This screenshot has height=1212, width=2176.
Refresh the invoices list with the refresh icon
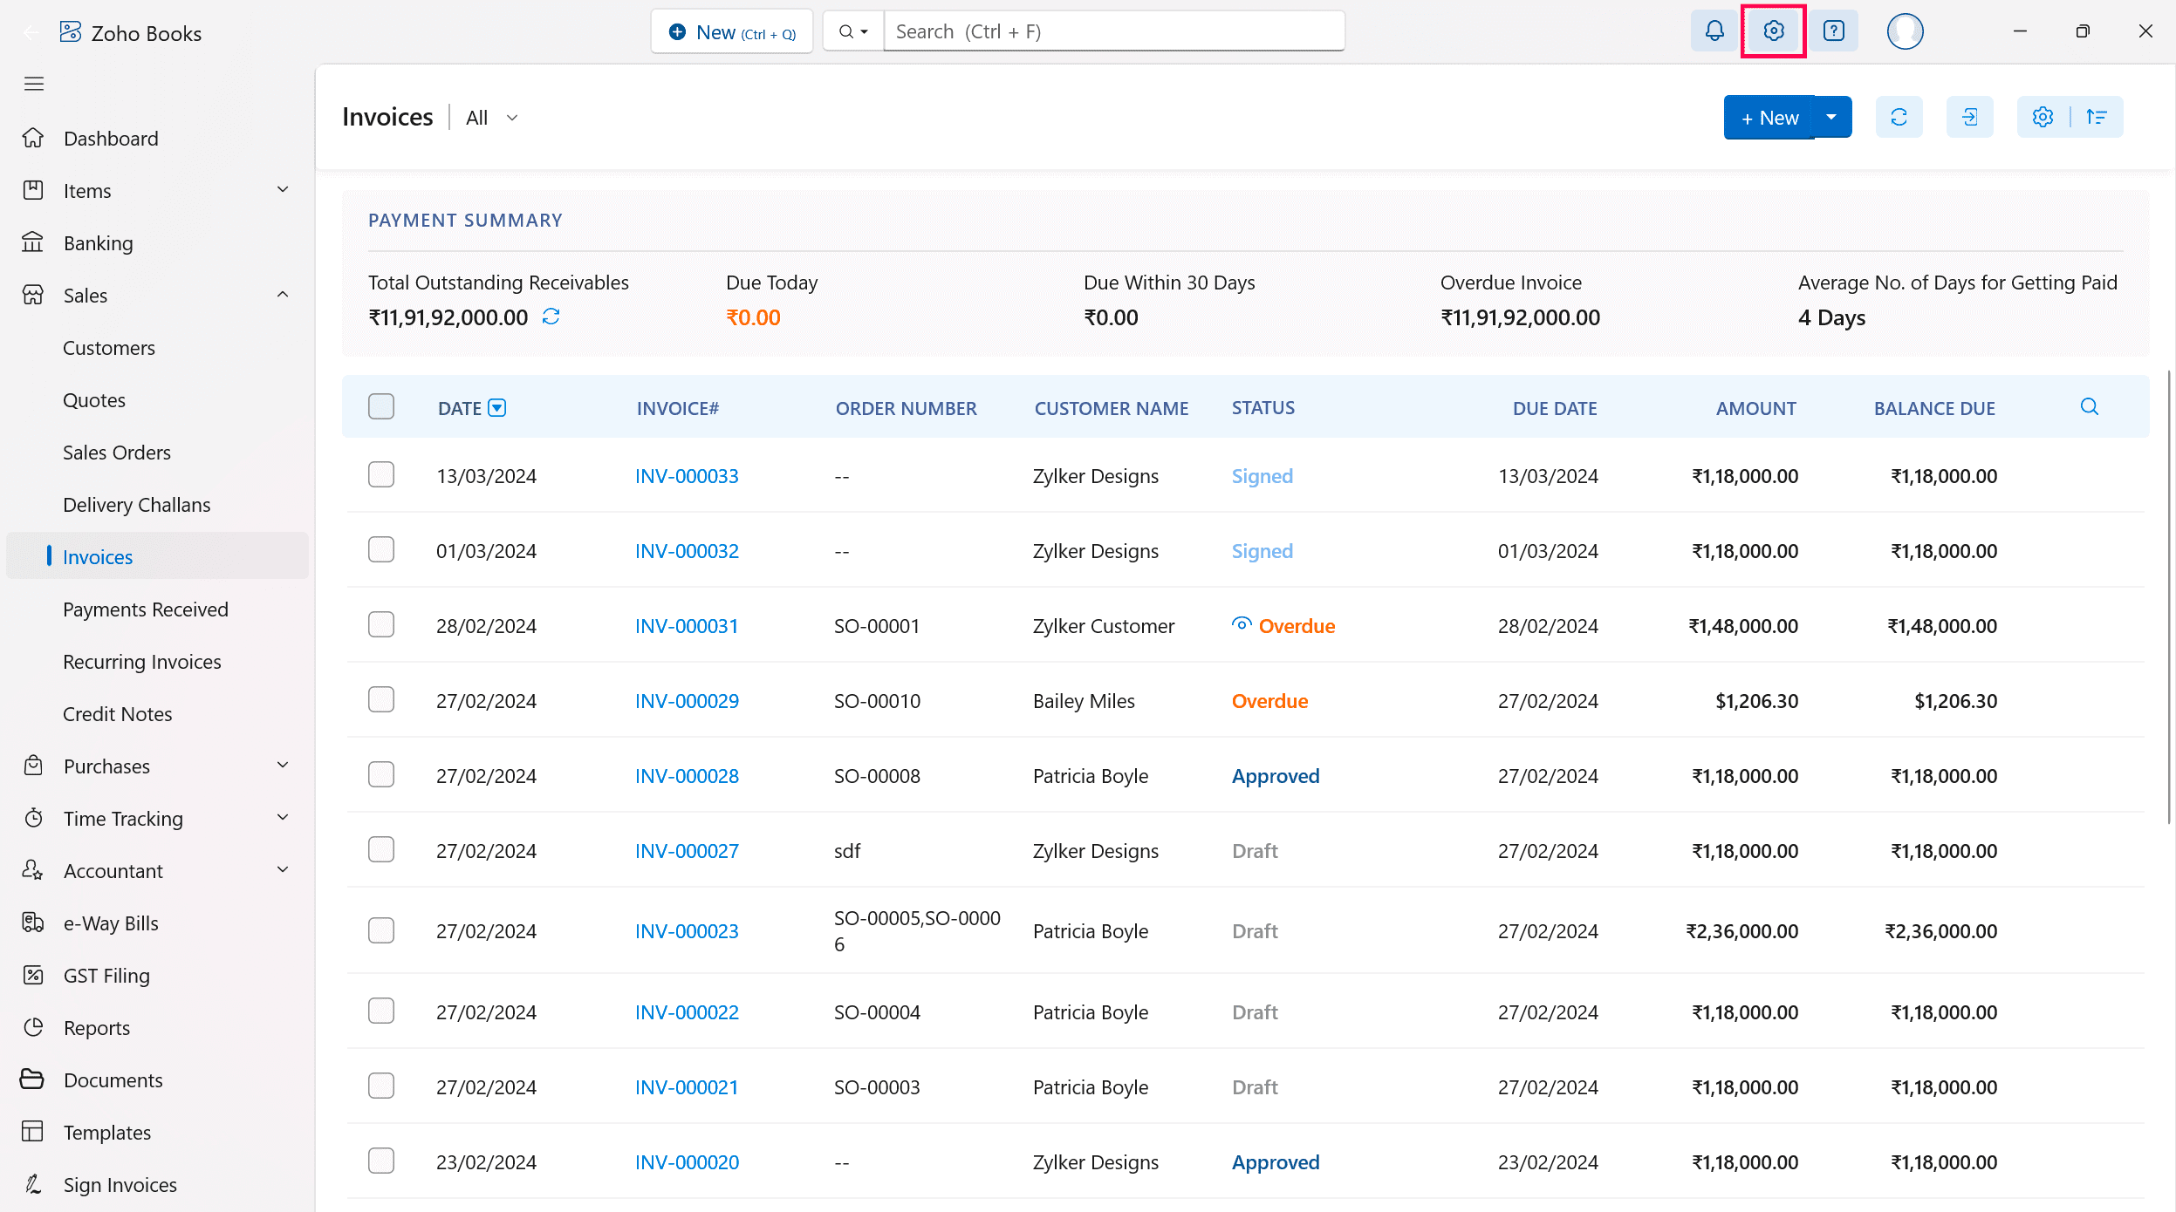(1899, 117)
